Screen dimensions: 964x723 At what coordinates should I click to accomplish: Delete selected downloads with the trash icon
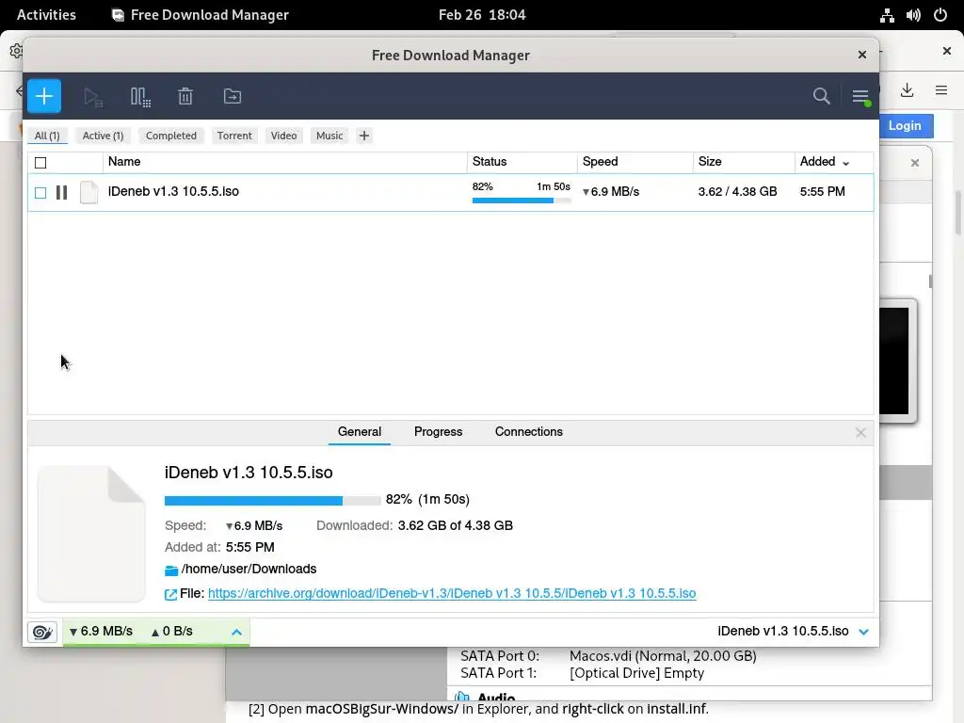click(x=185, y=97)
